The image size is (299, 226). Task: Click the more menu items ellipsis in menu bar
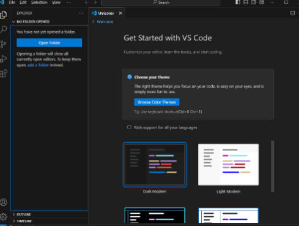coord(68,2)
